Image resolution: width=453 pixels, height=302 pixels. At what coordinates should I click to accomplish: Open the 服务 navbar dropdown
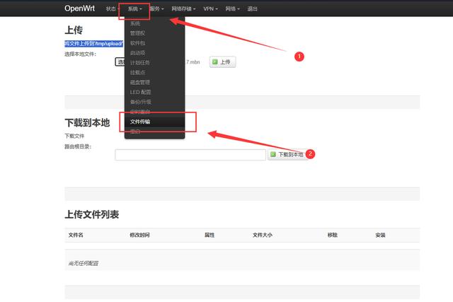point(156,8)
